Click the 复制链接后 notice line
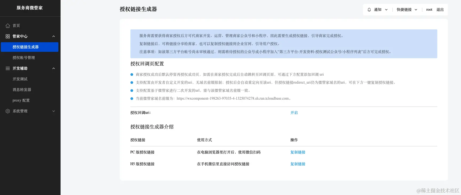The image size is (461, 195). pos(210,44)
